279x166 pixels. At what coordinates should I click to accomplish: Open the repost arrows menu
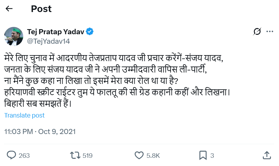click(x=75, y=155)
